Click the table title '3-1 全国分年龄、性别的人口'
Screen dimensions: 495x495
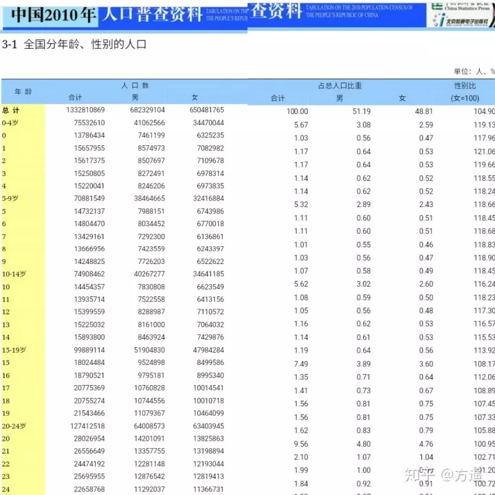pyautogui.click(x=74, y=44)
